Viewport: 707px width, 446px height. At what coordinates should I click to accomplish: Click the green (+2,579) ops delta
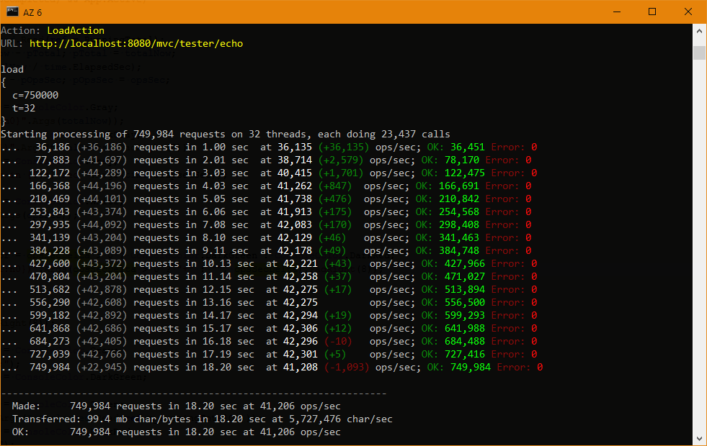pos(341,160)
